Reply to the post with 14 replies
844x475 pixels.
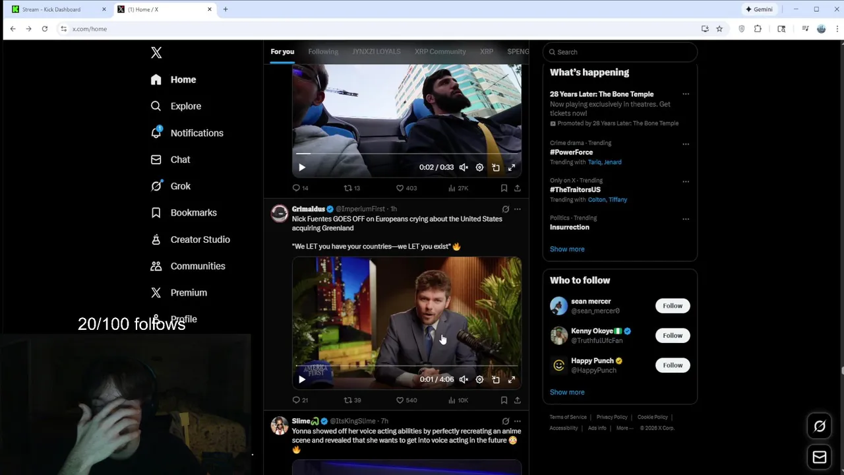(x=300, y=188)
